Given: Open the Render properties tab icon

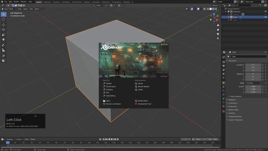Looking at the screenshot, I should (224, 62).
